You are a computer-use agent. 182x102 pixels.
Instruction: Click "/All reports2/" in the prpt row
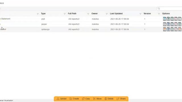(x=74, y=19)
